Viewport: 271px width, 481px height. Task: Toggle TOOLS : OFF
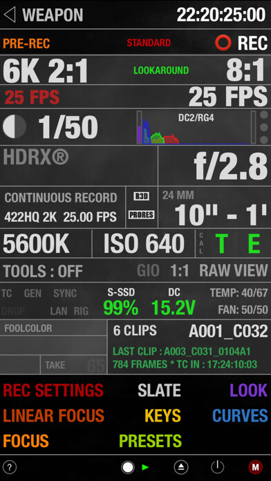tap(43, 271)
